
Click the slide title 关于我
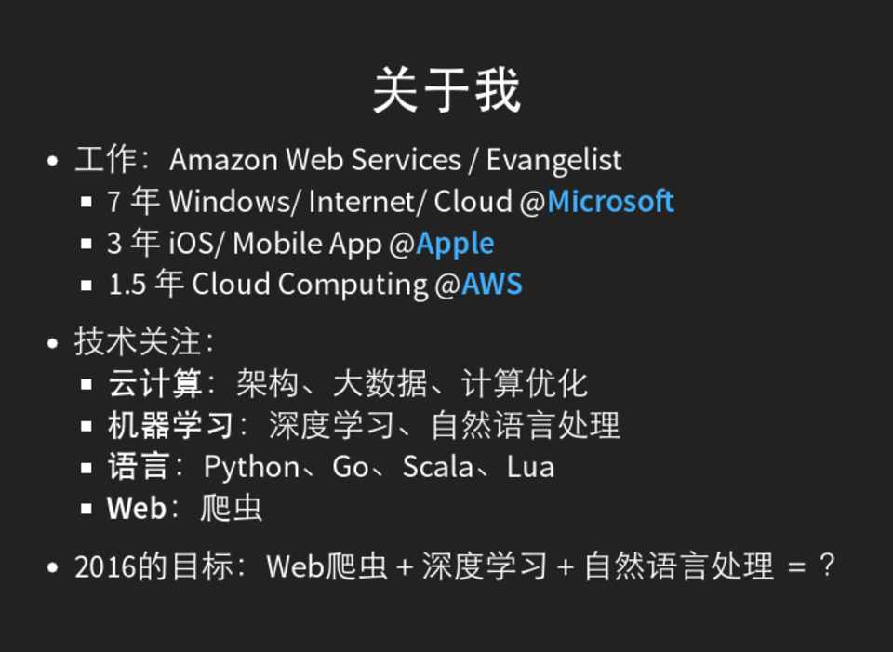[446, 90]
